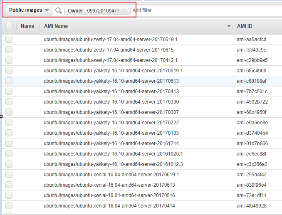Check the box for yakkety-16.10 20170103

(9, 133)
